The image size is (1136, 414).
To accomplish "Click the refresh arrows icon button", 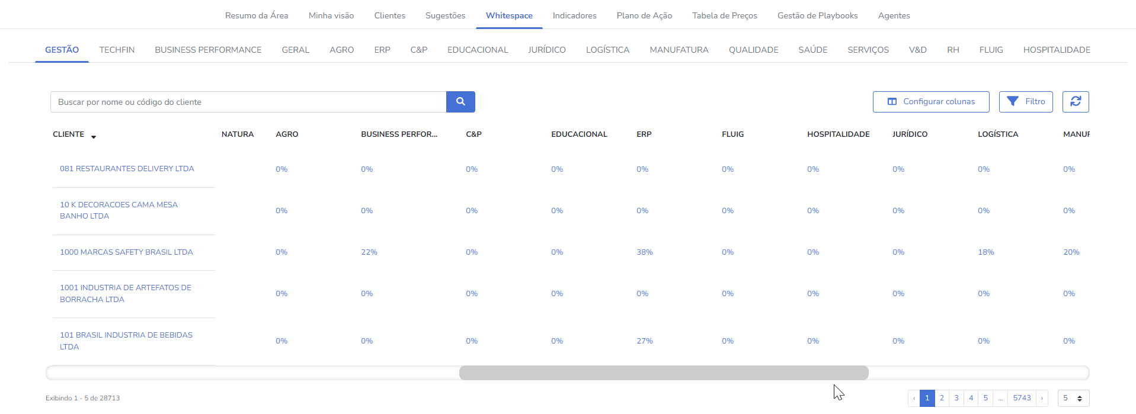I will 1076,102.
